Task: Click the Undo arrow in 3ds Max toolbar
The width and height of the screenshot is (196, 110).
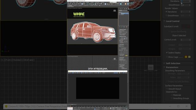Action: pos(69,4)
